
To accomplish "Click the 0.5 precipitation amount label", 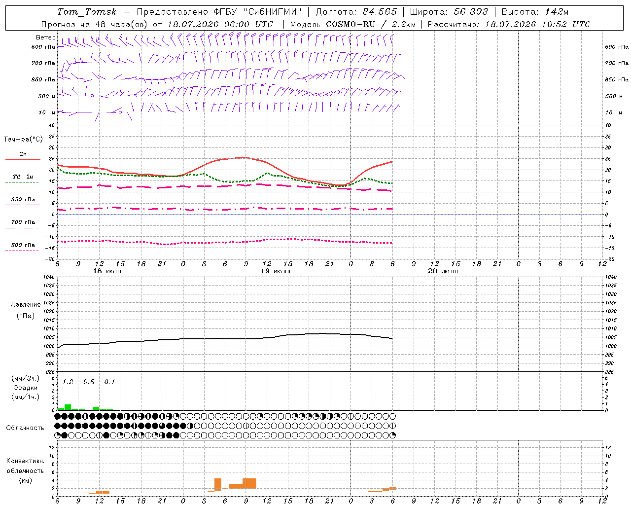I will (x=89, y=382).
